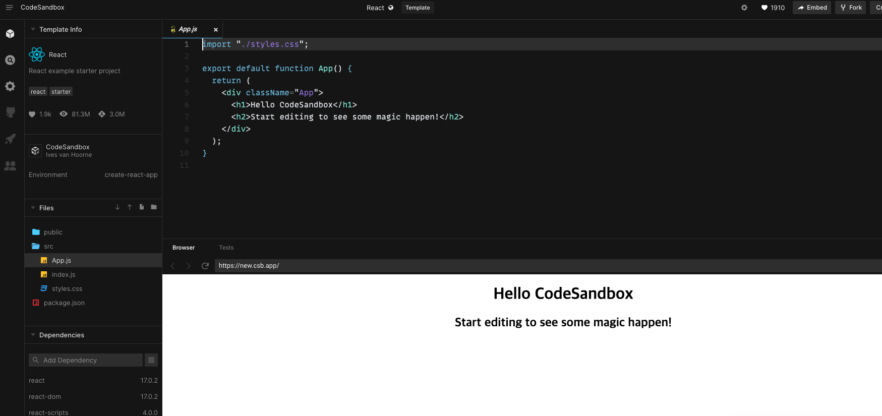Click the React atom logo
882x416 pixels.
(x=37, y=54)
